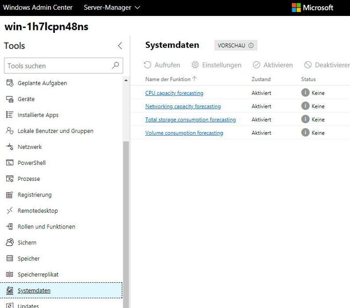Open Lokale Benutzer und Gruppen tool
The width and height of the screenshot is (350, 308).
[x=55, y=131]
